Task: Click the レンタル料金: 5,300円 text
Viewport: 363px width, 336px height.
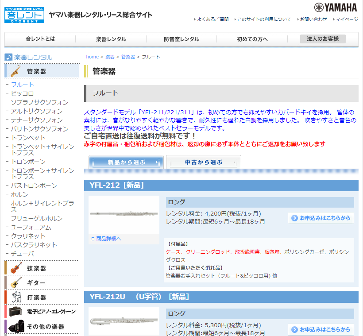Action: pos(213,325)
